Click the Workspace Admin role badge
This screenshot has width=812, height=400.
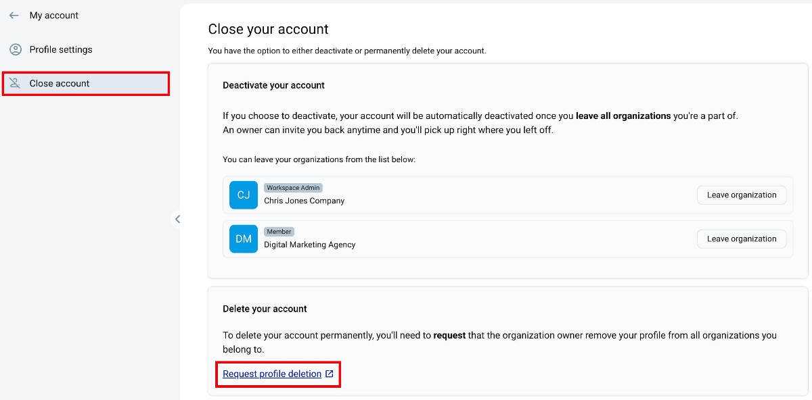tap(293, 187)
